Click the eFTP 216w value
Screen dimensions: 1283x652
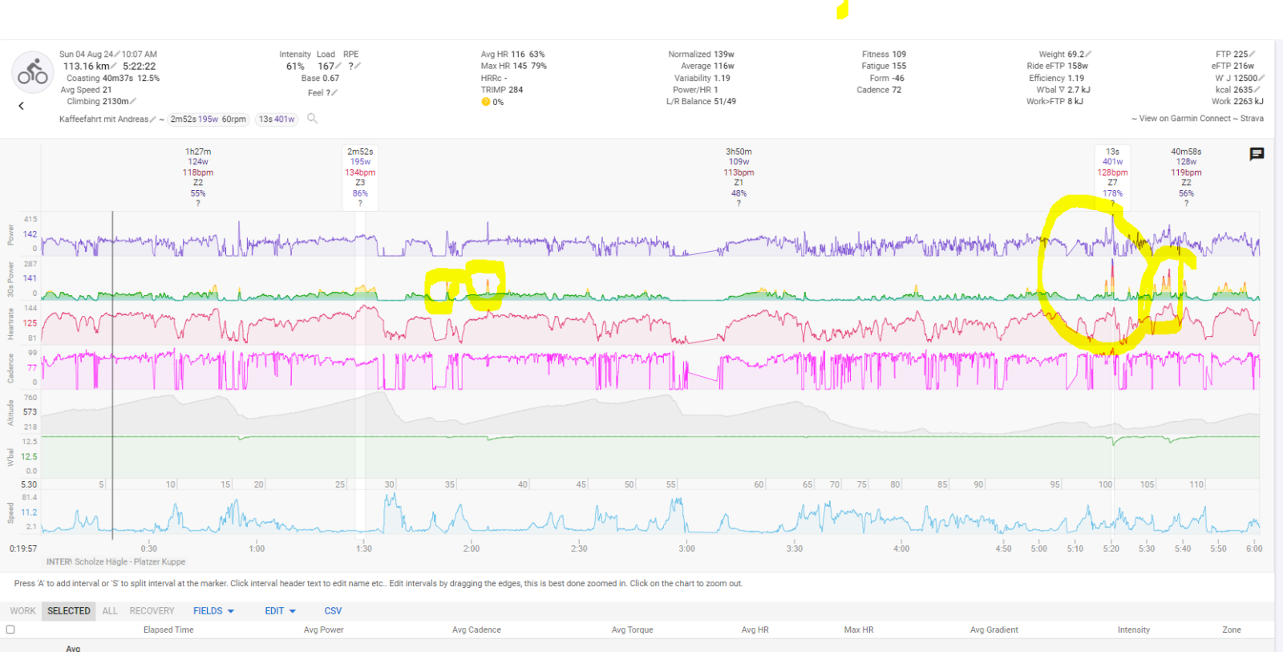point(1232,67)
